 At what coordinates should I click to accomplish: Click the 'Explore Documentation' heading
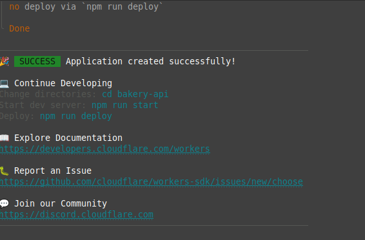point(68,138)
